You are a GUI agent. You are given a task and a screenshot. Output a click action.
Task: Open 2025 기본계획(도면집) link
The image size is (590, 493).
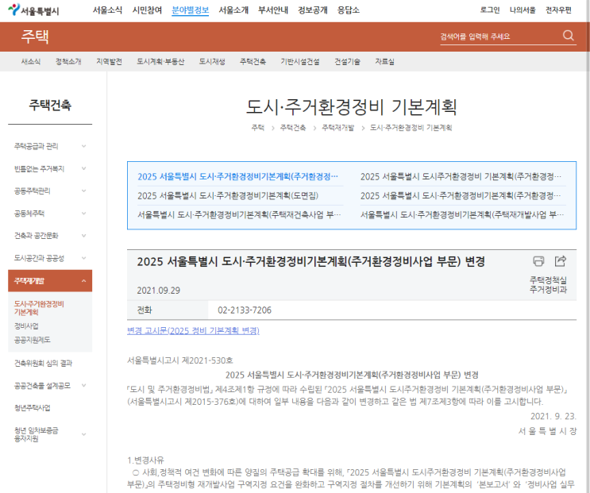[228, 195]
